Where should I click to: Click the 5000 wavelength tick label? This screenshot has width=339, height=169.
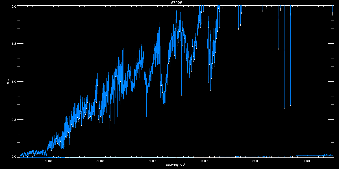100,161
